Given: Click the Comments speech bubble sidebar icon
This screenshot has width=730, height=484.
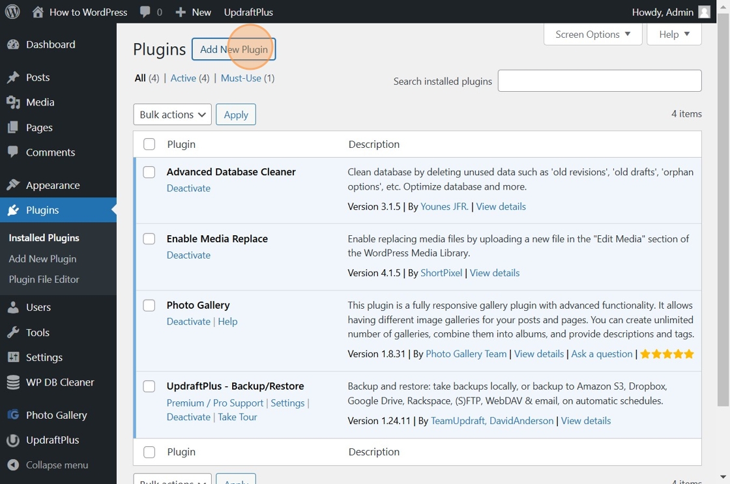Looking at the screenshot, I should (13, 152).
